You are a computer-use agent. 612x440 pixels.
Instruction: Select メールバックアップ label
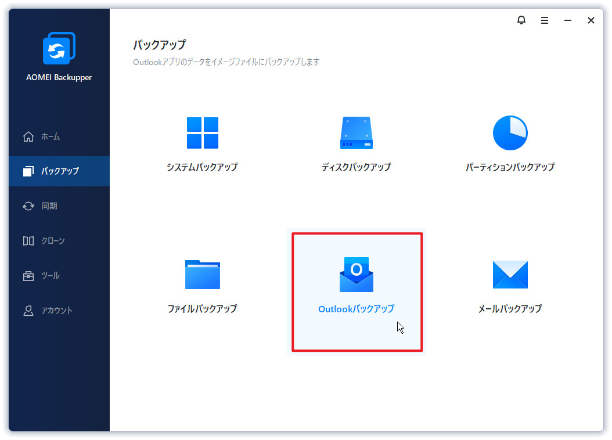(x=510, y=309)
